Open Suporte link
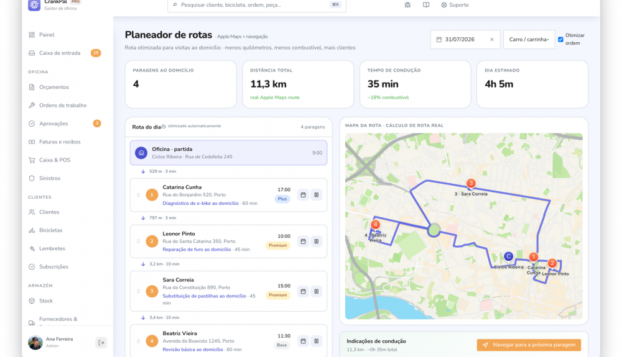The height and width of the screenshot is (357, 622). pyautogui.click(x=455, y=5)
